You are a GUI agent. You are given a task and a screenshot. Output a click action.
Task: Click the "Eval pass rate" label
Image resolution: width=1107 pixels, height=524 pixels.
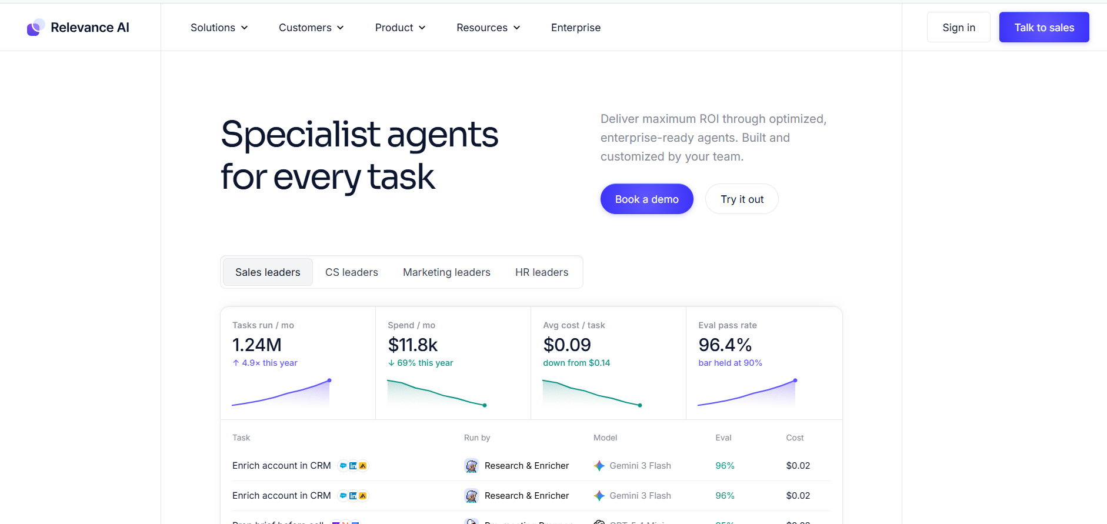[x=728, y=325]
